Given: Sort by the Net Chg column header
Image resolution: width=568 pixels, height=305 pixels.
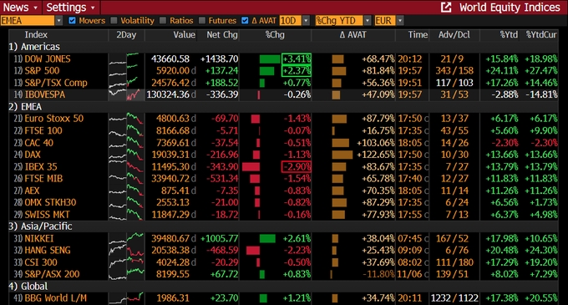Looking at the screenshot, I should (222, 35).
